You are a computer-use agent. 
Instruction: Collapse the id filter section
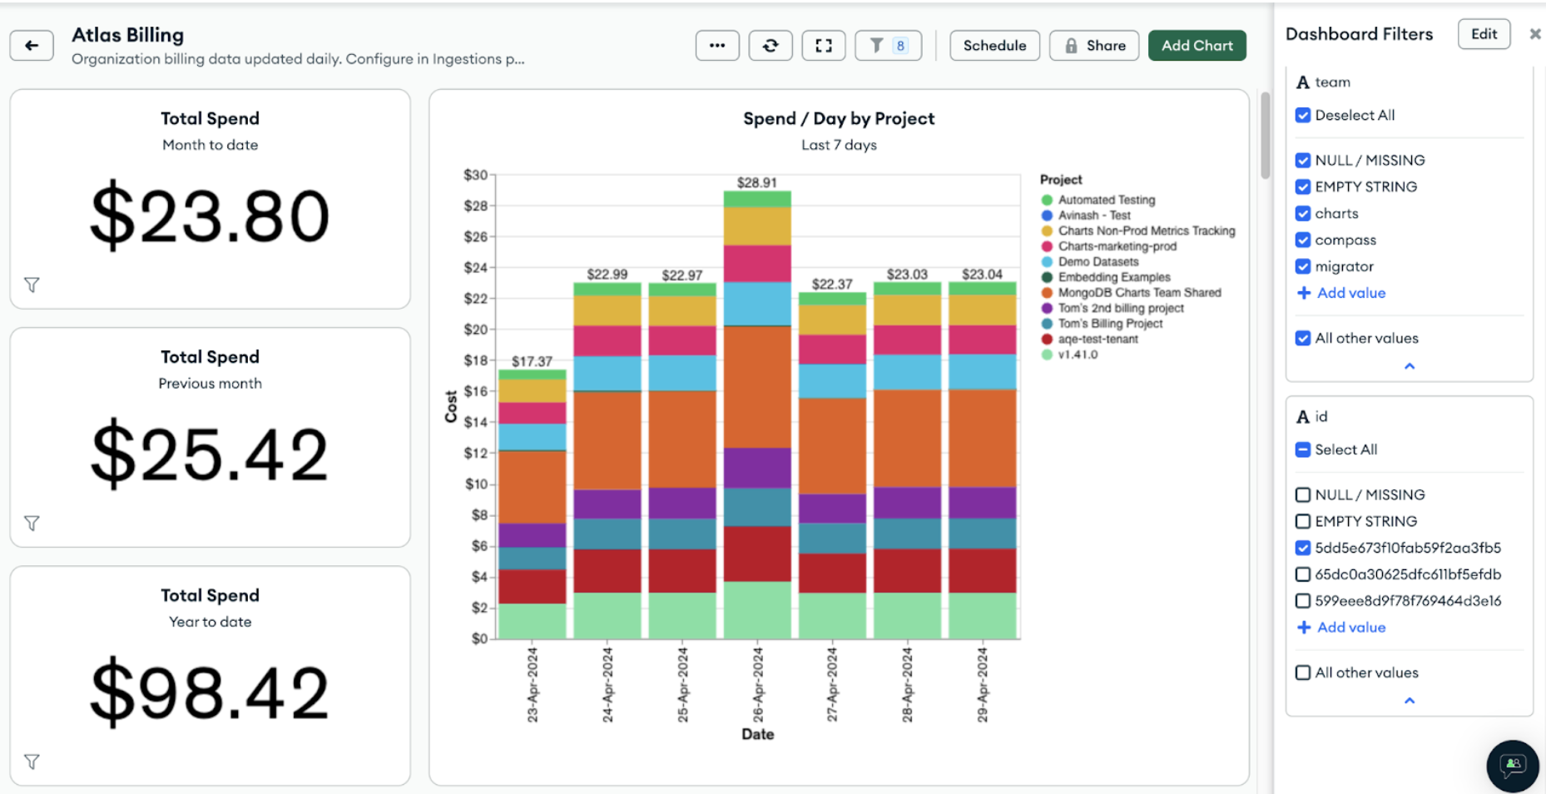(1409, 700)
